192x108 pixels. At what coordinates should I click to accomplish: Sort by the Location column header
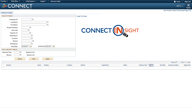click(69, 65)
